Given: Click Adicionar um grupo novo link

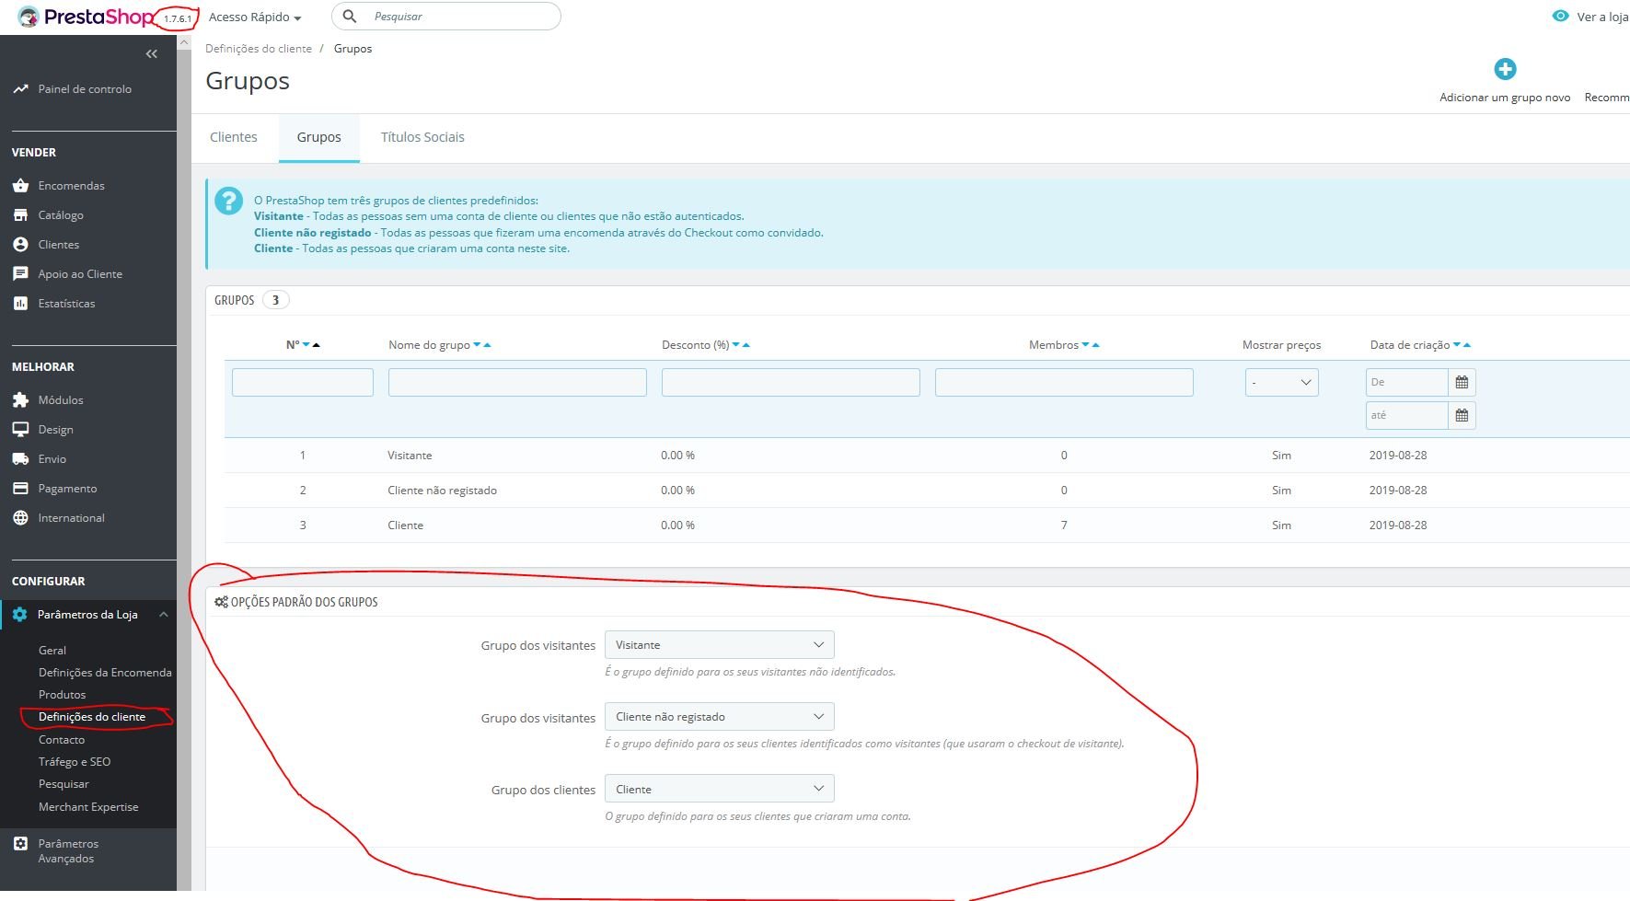Looking at the screenshot, I should pos(1505,98).
